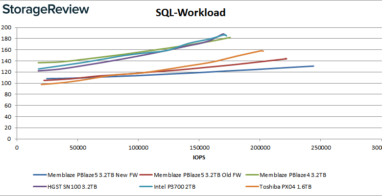Click end of red PBlaze5 Old FW curve

point(286,59)
